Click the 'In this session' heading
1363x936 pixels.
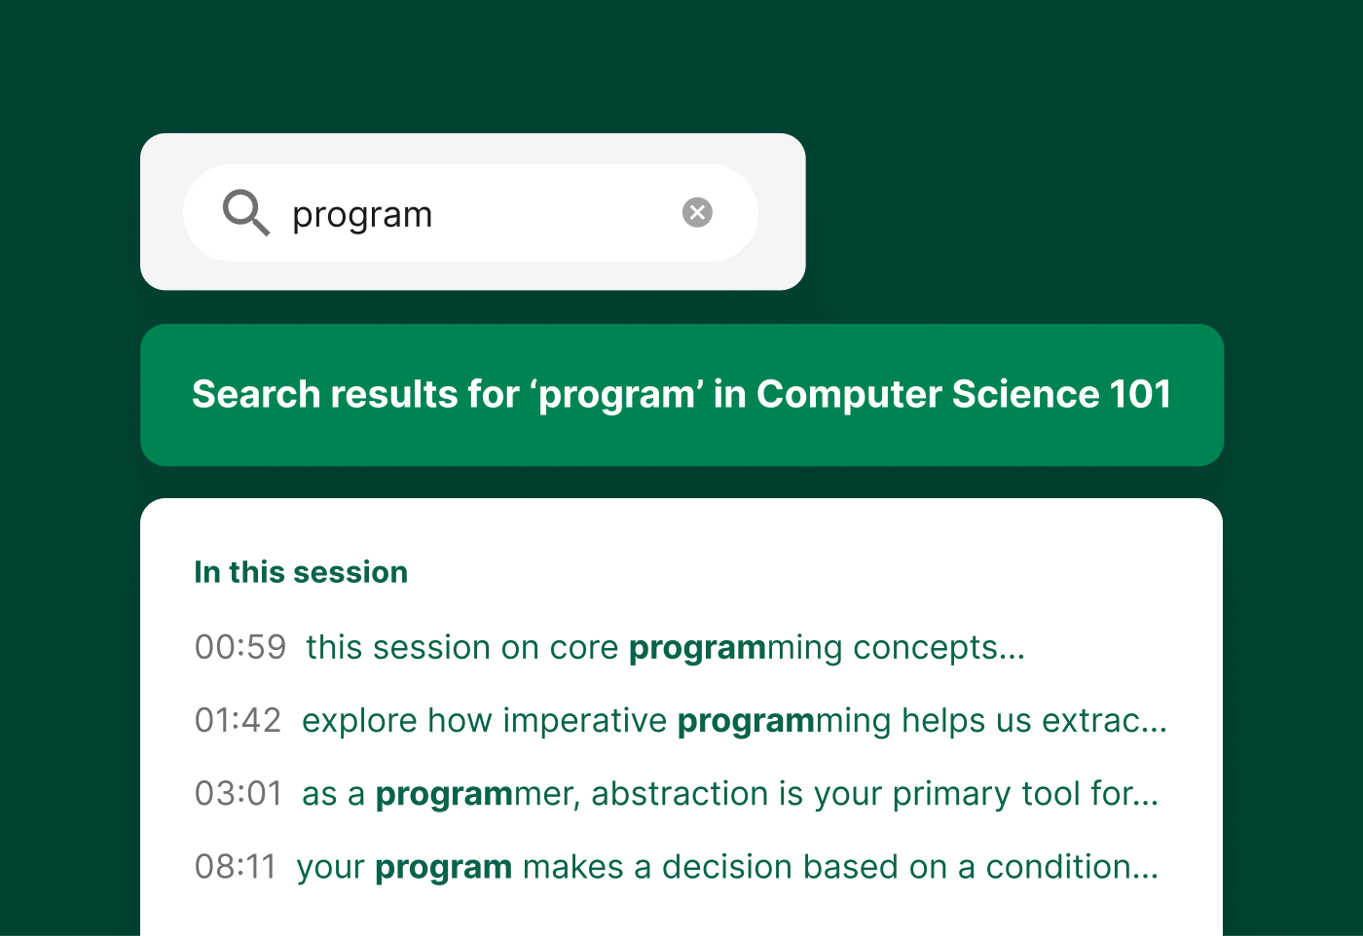click(301, 572)
